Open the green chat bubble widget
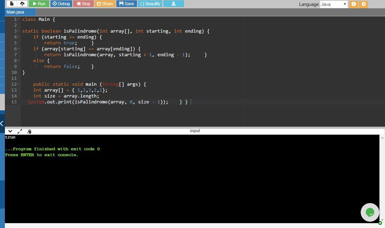The height and width of the screenshot is (228, 385). 370,212
